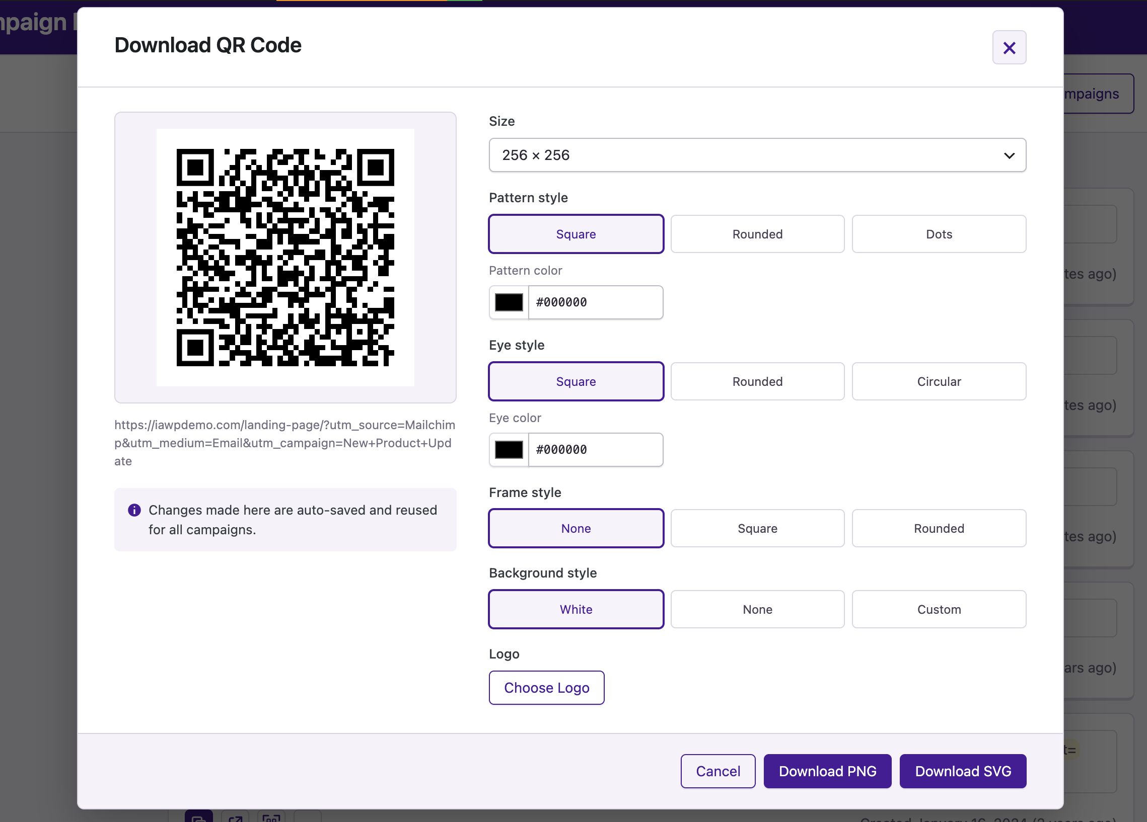Set Background style to Custom
1147x822 pixels.
[939, 609]
